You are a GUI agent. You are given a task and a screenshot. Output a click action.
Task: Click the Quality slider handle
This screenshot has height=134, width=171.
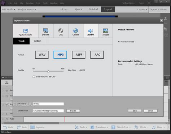tap(48, 71)
